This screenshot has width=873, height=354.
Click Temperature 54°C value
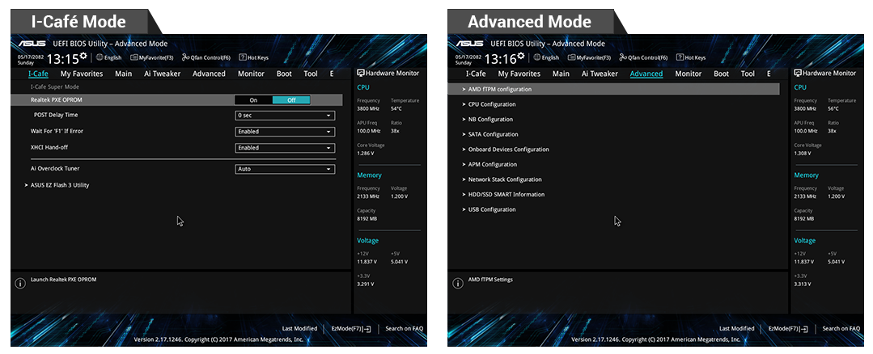pos(396,107)
